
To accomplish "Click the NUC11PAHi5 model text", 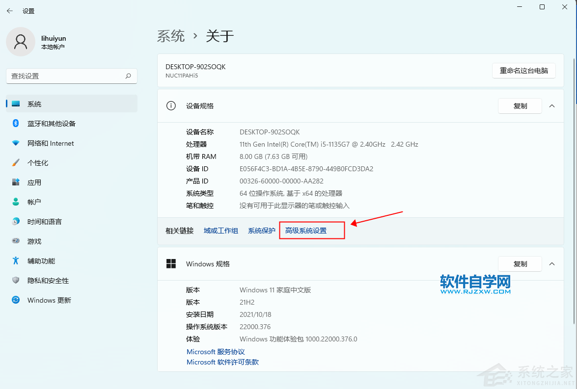I will point(182,76).
